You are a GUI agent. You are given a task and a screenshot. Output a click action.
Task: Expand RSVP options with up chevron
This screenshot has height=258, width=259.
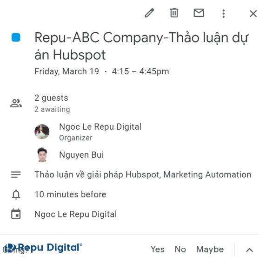[x=249, y=250]
